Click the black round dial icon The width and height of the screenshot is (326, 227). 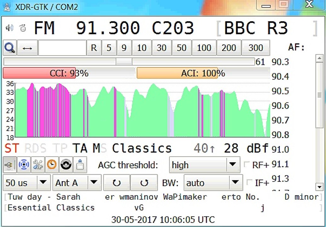tap(66, 165)
